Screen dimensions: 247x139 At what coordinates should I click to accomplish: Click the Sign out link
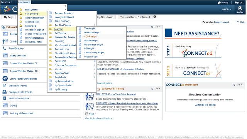tap(239, 3)
